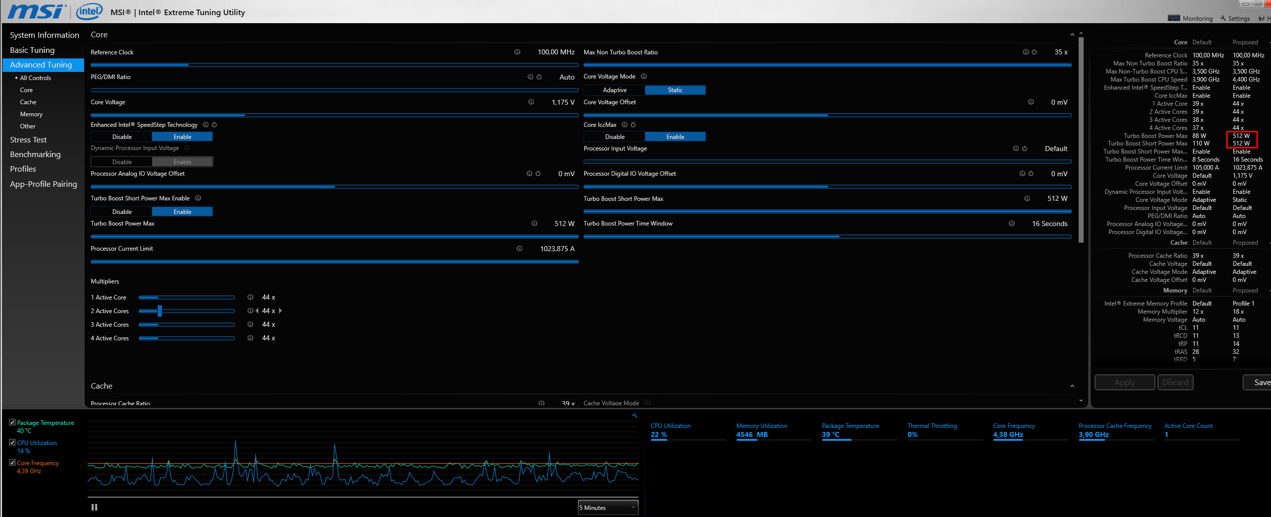Click the 1 Active Core info icon
The image size is (1271, 517).
coord(250,297)
